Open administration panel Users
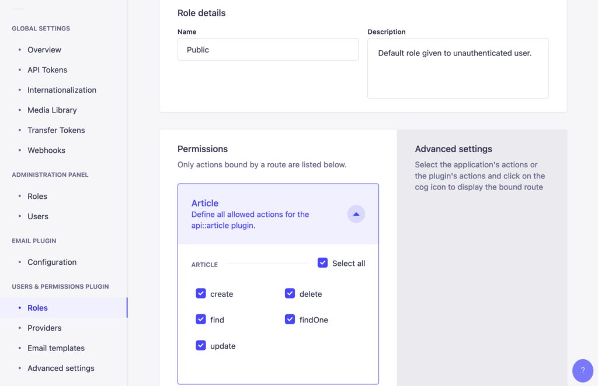Viewport: 598px width, 386px height. tap(38, 216)
